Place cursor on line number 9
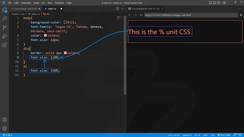This screenshot has height=137, width=244. pos(18,57)
